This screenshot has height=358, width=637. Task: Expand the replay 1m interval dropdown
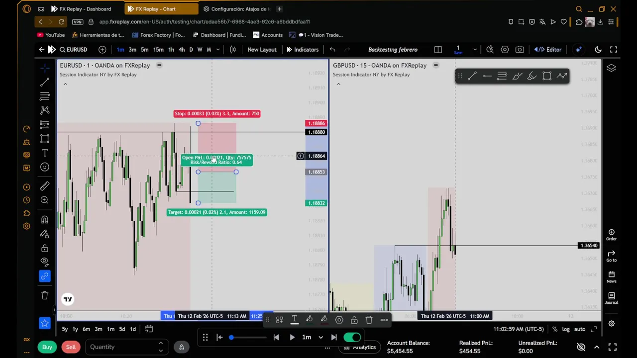tap(320, 338)
